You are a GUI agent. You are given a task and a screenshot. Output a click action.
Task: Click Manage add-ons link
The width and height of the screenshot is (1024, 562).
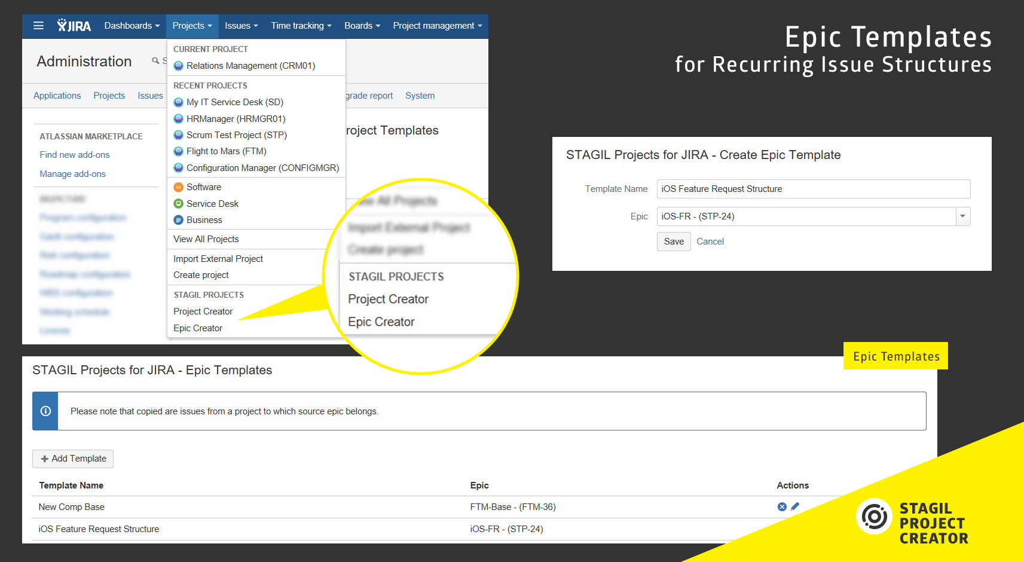click(73, 174)
